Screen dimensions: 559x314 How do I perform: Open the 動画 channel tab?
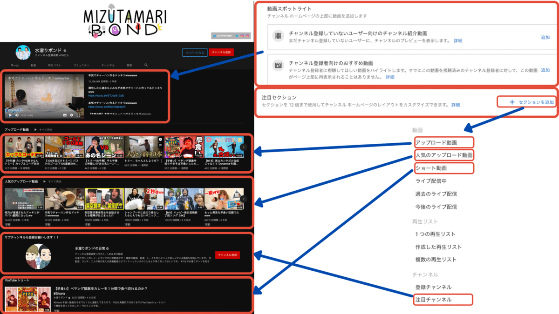tap(34, 66)
